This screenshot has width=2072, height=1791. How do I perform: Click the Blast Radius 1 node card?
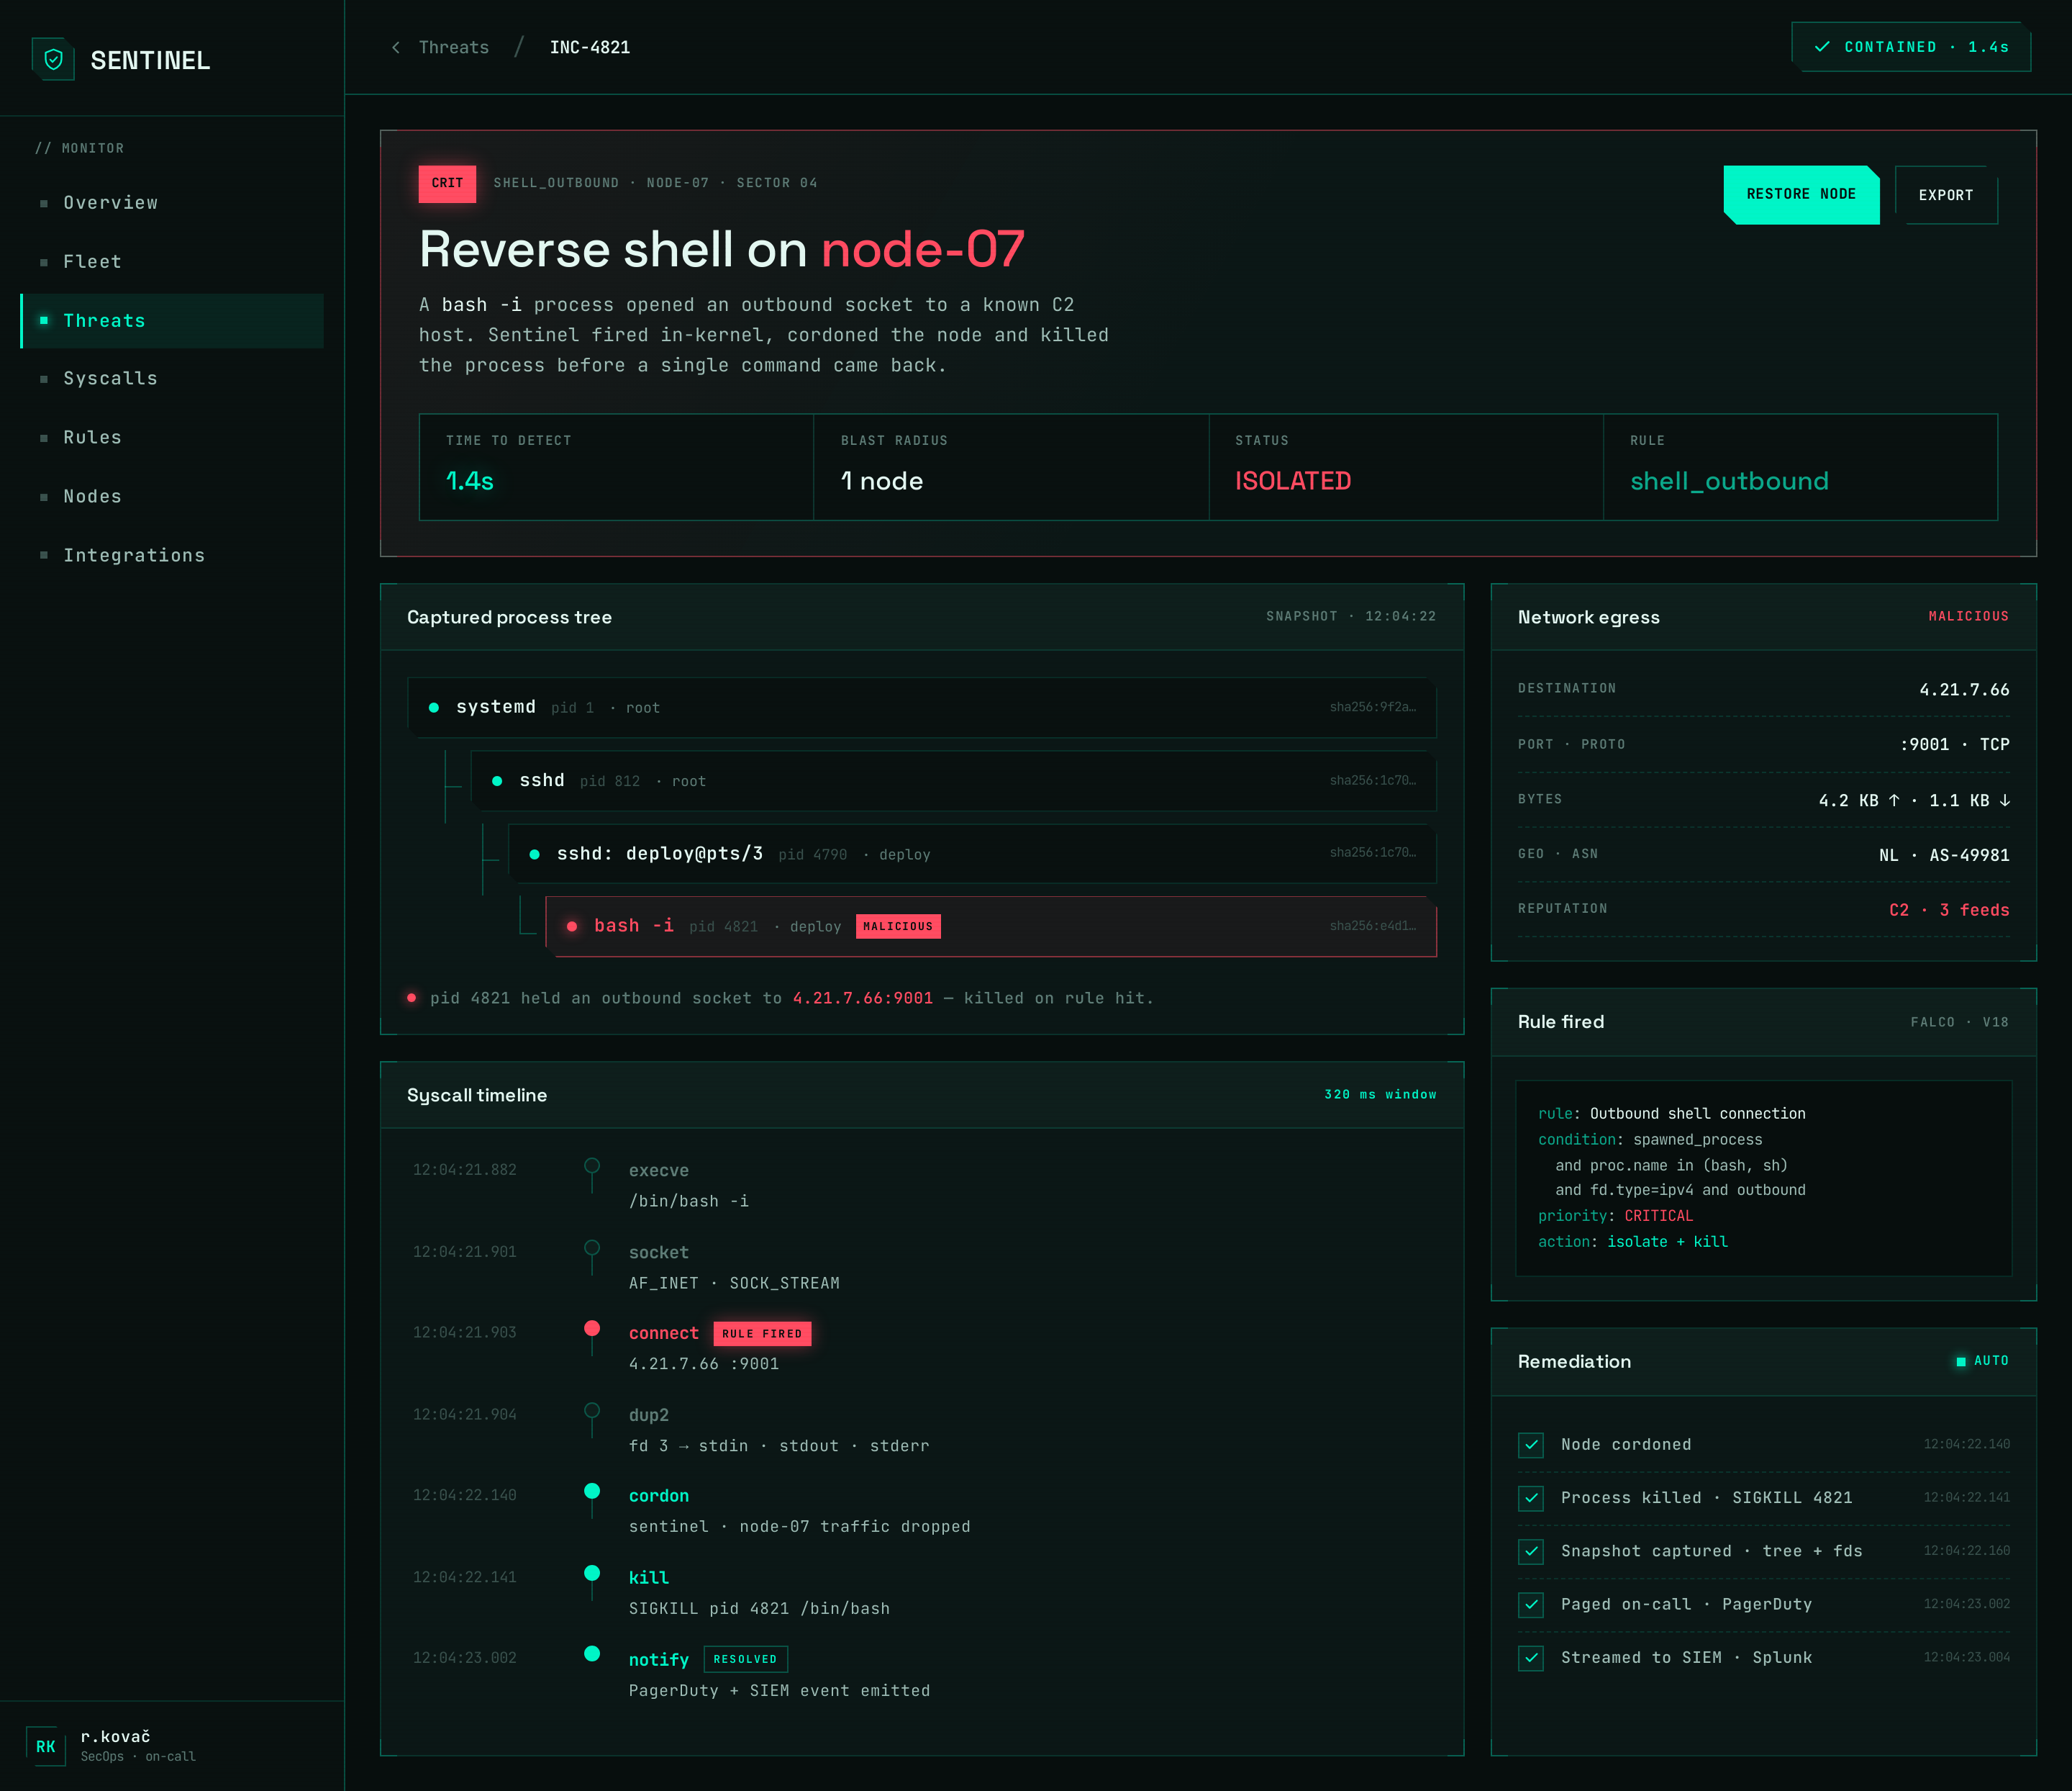click(x=1011, y=467)
